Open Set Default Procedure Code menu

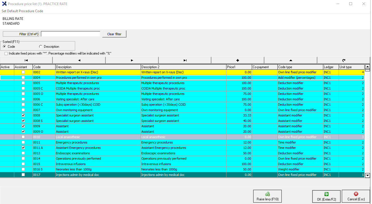click(x=23, y=11)
